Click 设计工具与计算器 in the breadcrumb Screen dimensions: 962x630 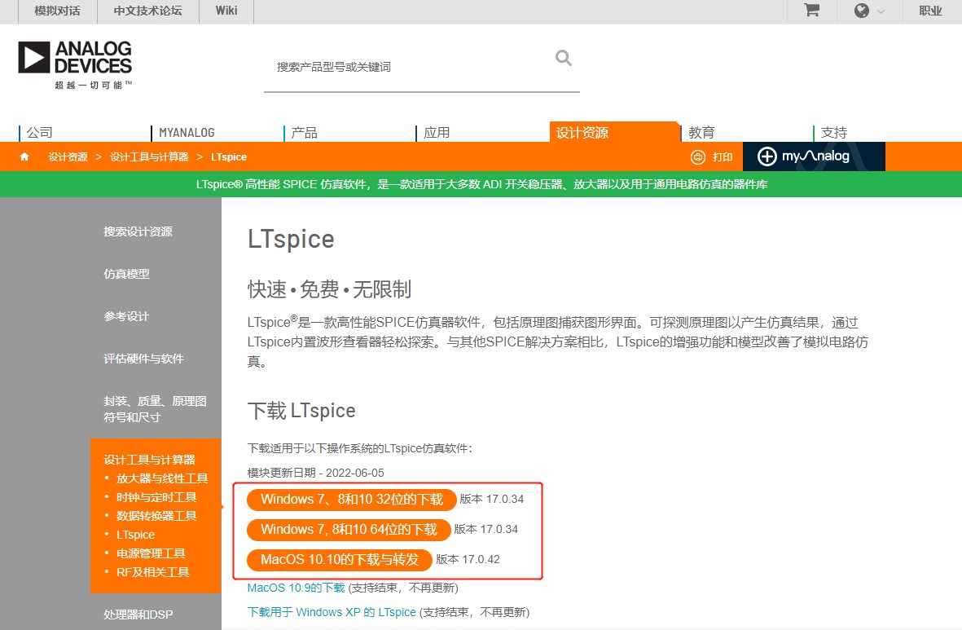pyautogui.click(x=151, y=156)
